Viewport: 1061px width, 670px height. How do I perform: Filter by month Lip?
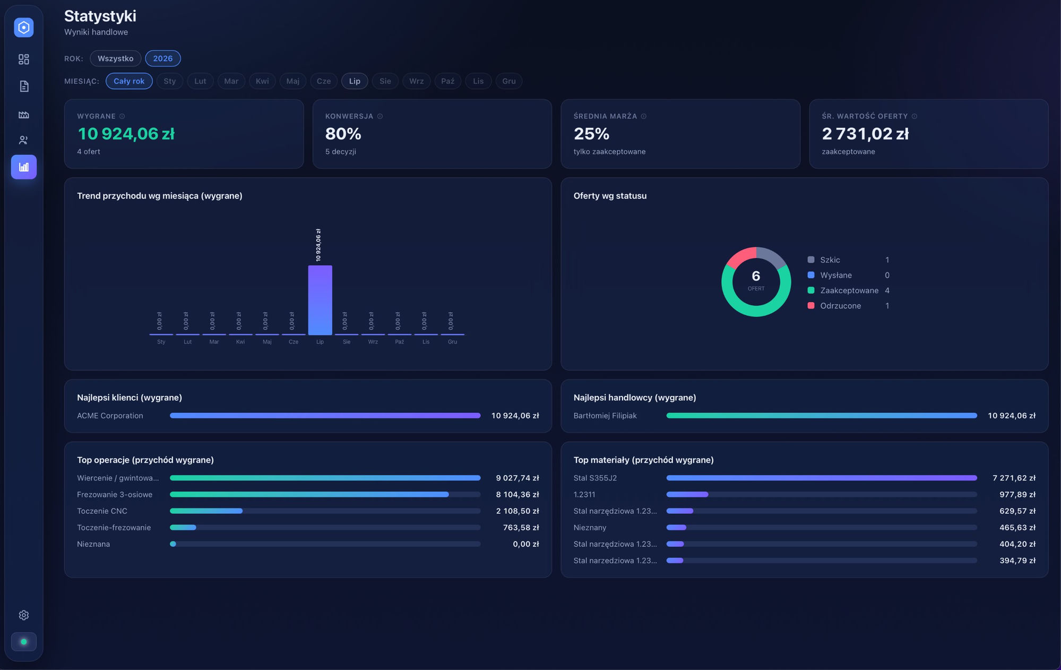(x=355, y=81)
